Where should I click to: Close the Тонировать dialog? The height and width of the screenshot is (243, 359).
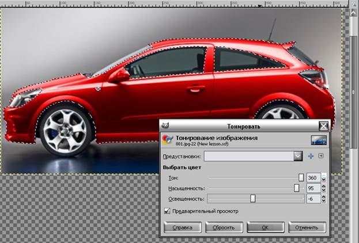point(324,126)
